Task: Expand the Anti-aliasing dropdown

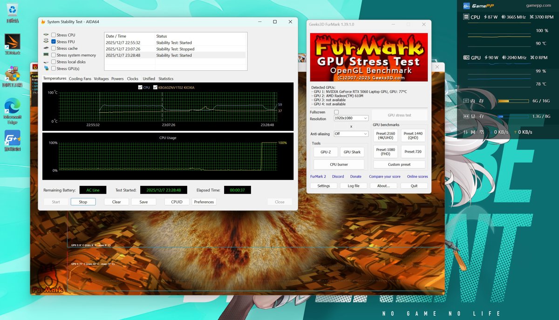Action: pos(351,134)
